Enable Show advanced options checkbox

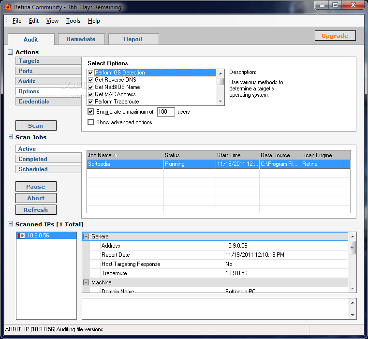[90, 122]
